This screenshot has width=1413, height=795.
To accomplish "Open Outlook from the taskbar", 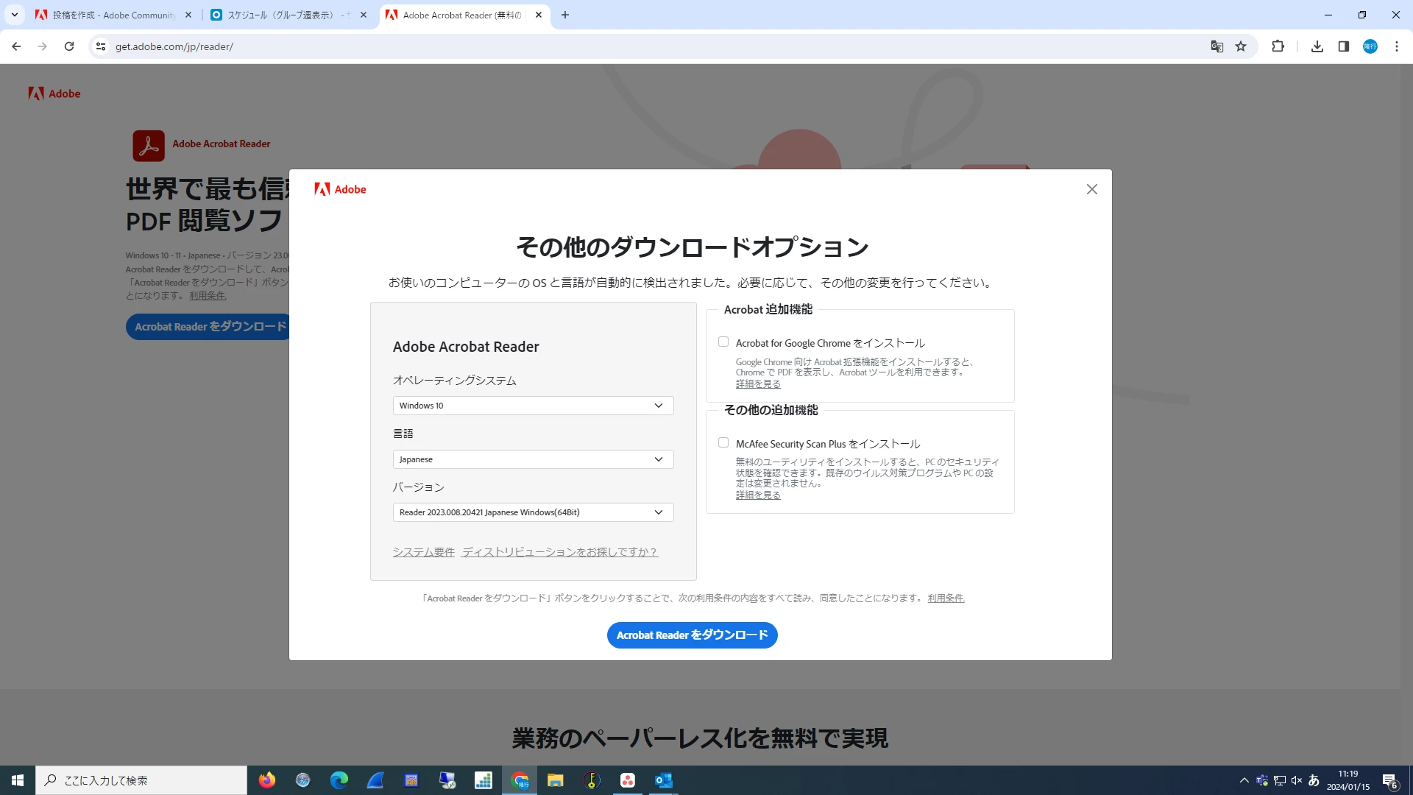I will click(x=663, y=780).
